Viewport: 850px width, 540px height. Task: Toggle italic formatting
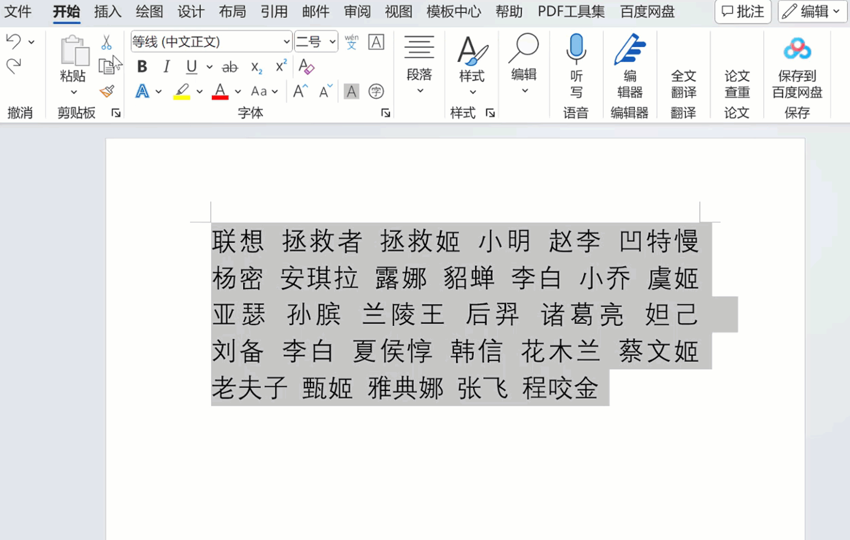click(165, 66)
